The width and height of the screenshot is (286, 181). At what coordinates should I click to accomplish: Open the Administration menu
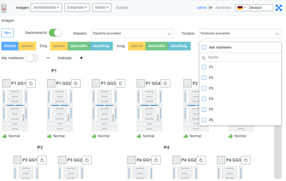coord(46,8)
